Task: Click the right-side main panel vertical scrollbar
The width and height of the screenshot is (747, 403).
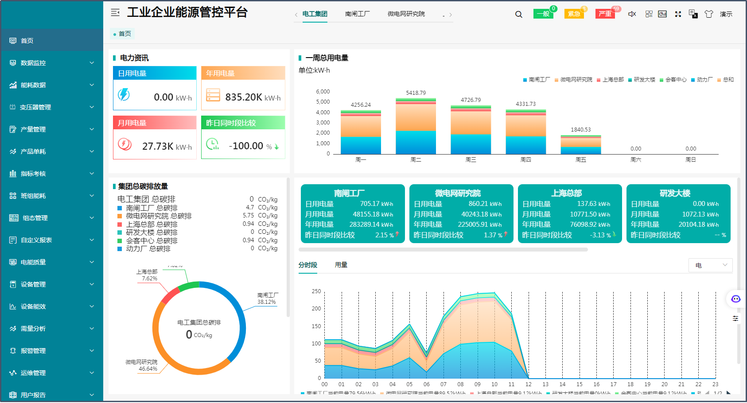Action: [x=739, y=270]
